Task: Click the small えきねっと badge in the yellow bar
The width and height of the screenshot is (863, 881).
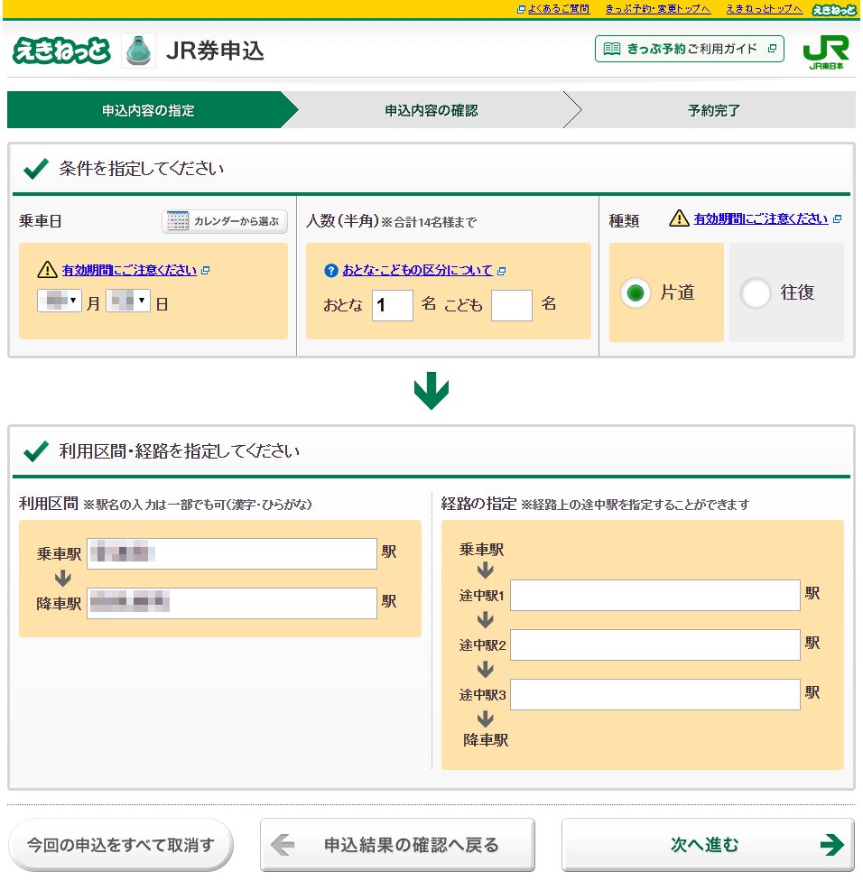Action: pos(835,9)
